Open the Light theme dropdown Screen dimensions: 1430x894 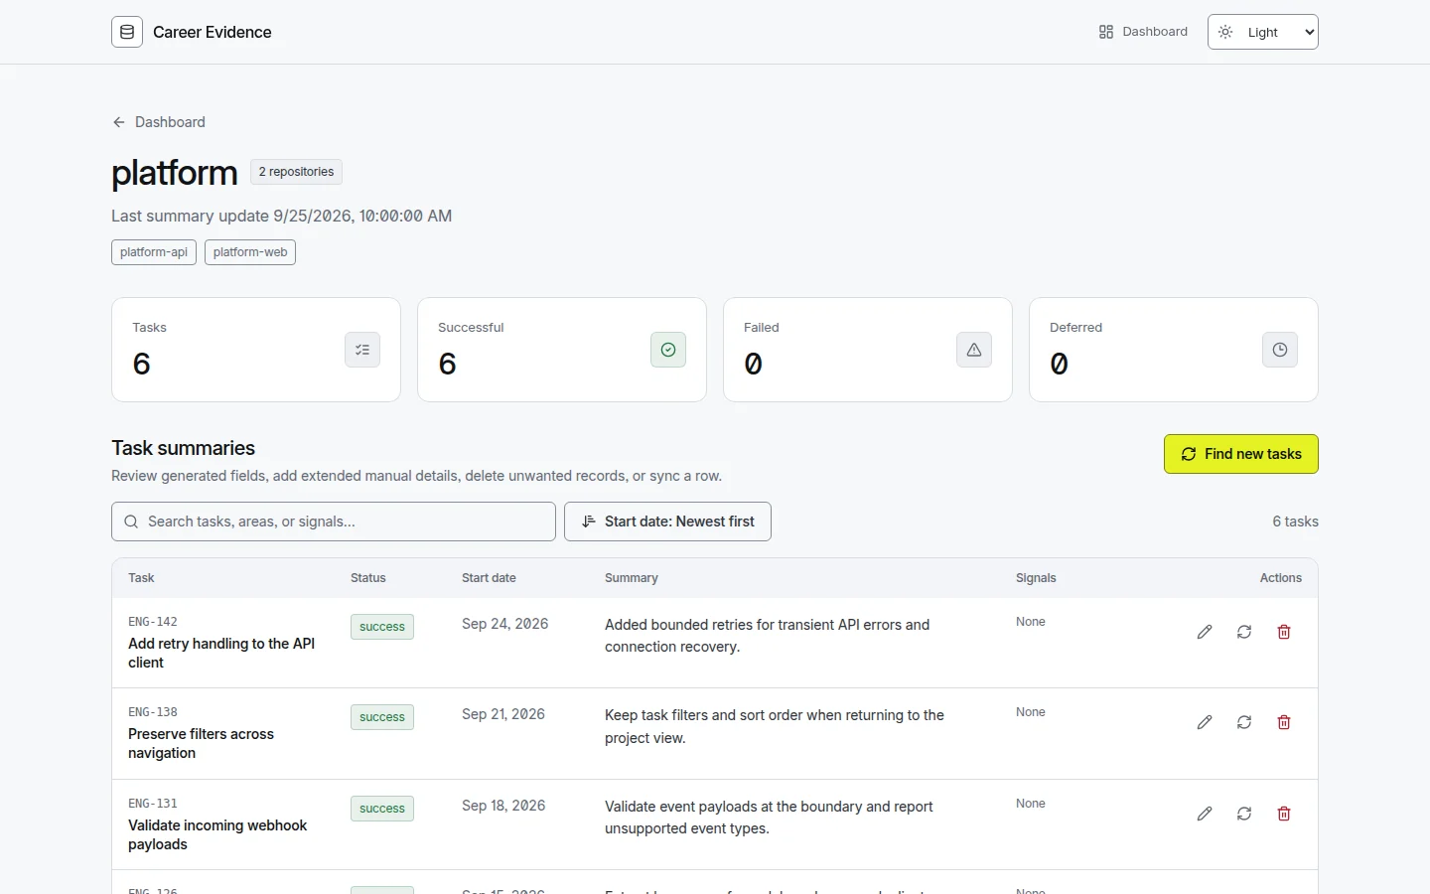coord(1262,32)
